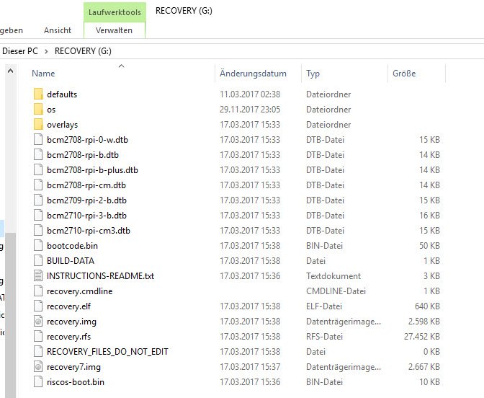Select the file name recovery.cmdline
Screen dimensions: 484x398
(80, 291)
